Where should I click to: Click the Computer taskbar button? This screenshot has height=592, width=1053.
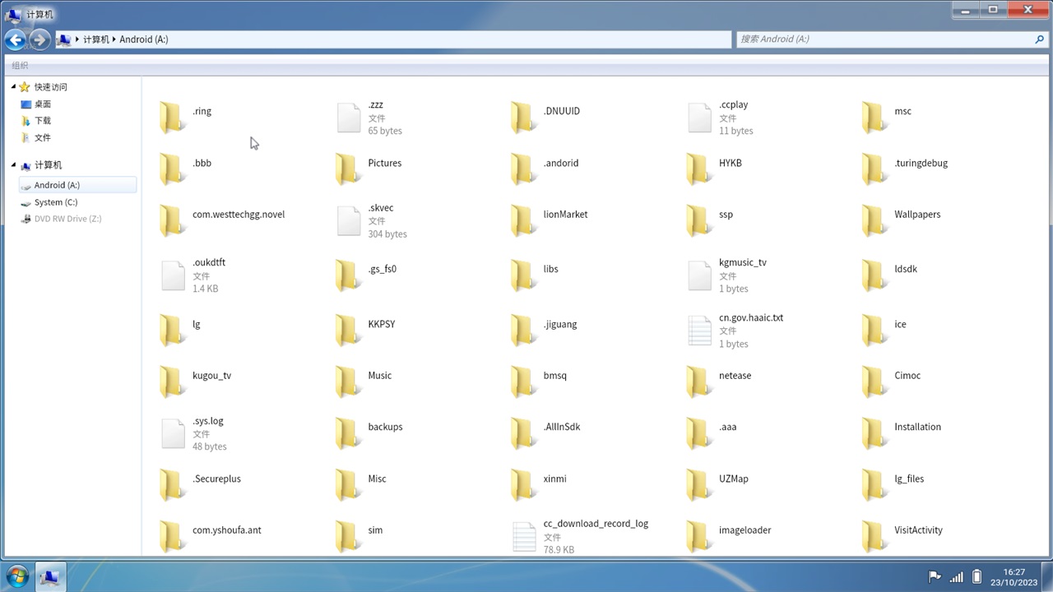[49, 577]
